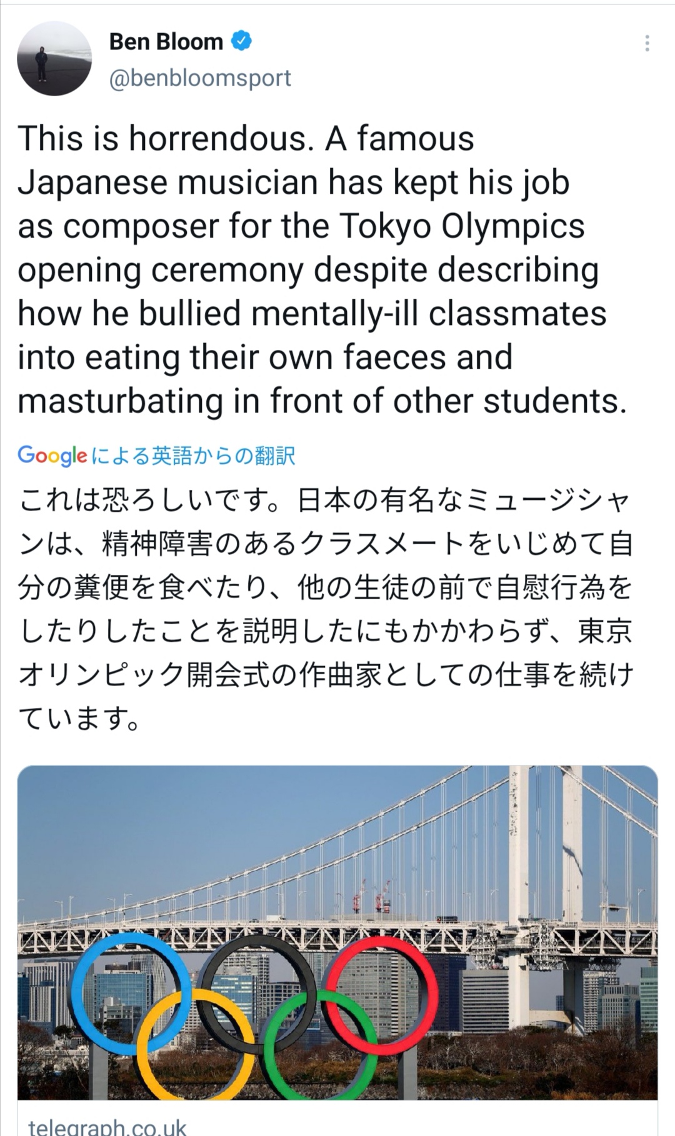675x1136 pixels.
Task: Click the English tweet text body
Action: coord(312,269)
